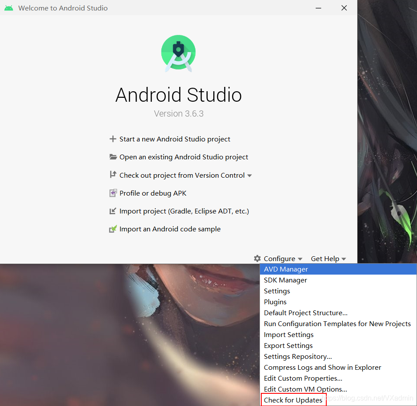417x406 pixels.
Task: Choose Export Settings menu entry
Action: (x=338, y=346)
